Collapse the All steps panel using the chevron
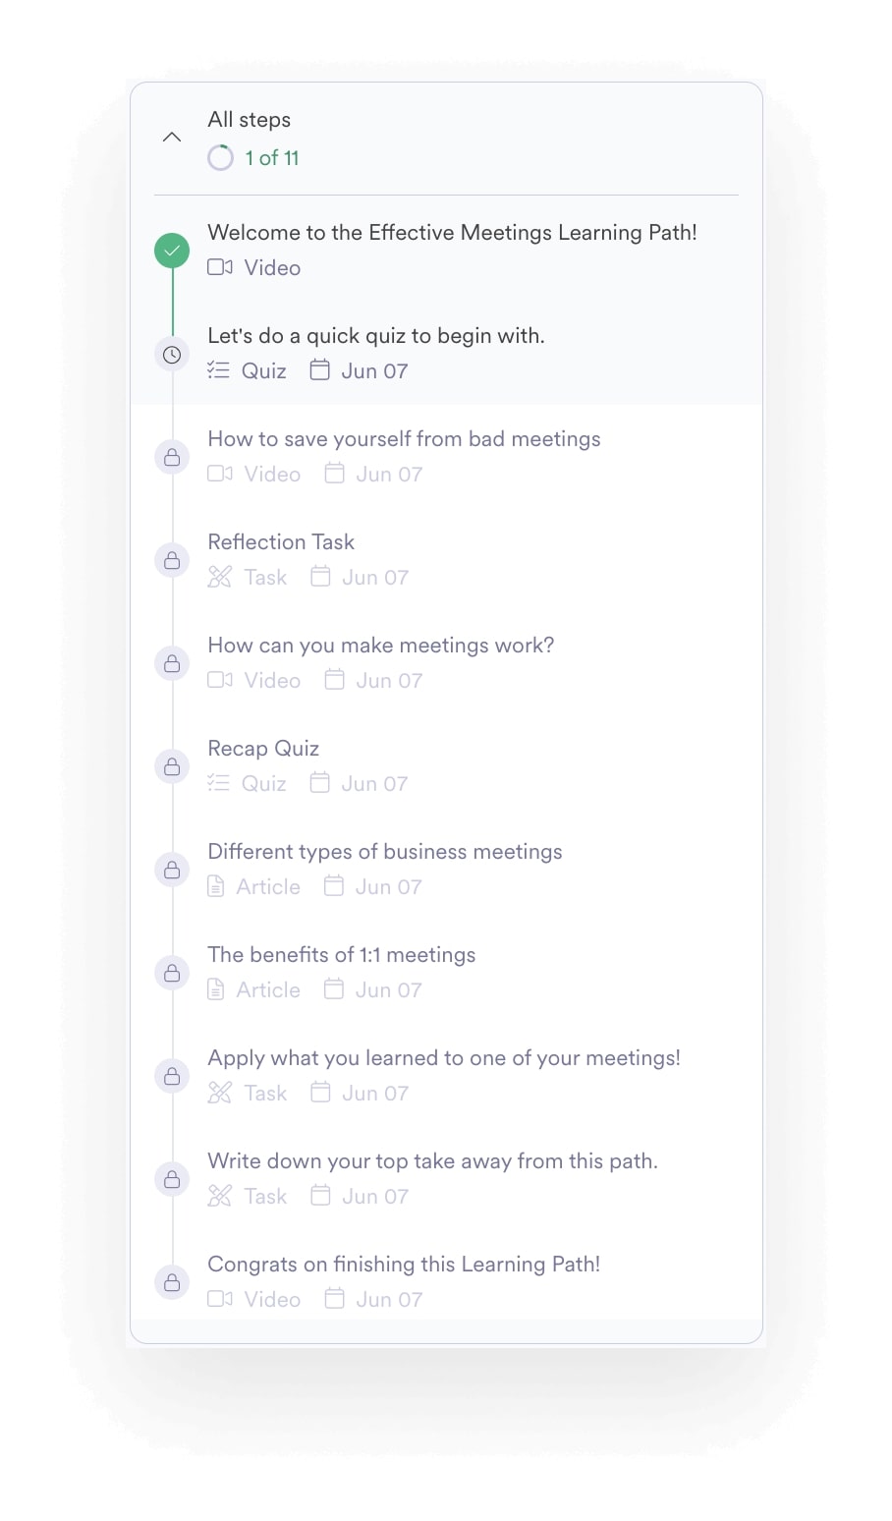Screen dimensions: 892x1521 [x=172, y=137]
